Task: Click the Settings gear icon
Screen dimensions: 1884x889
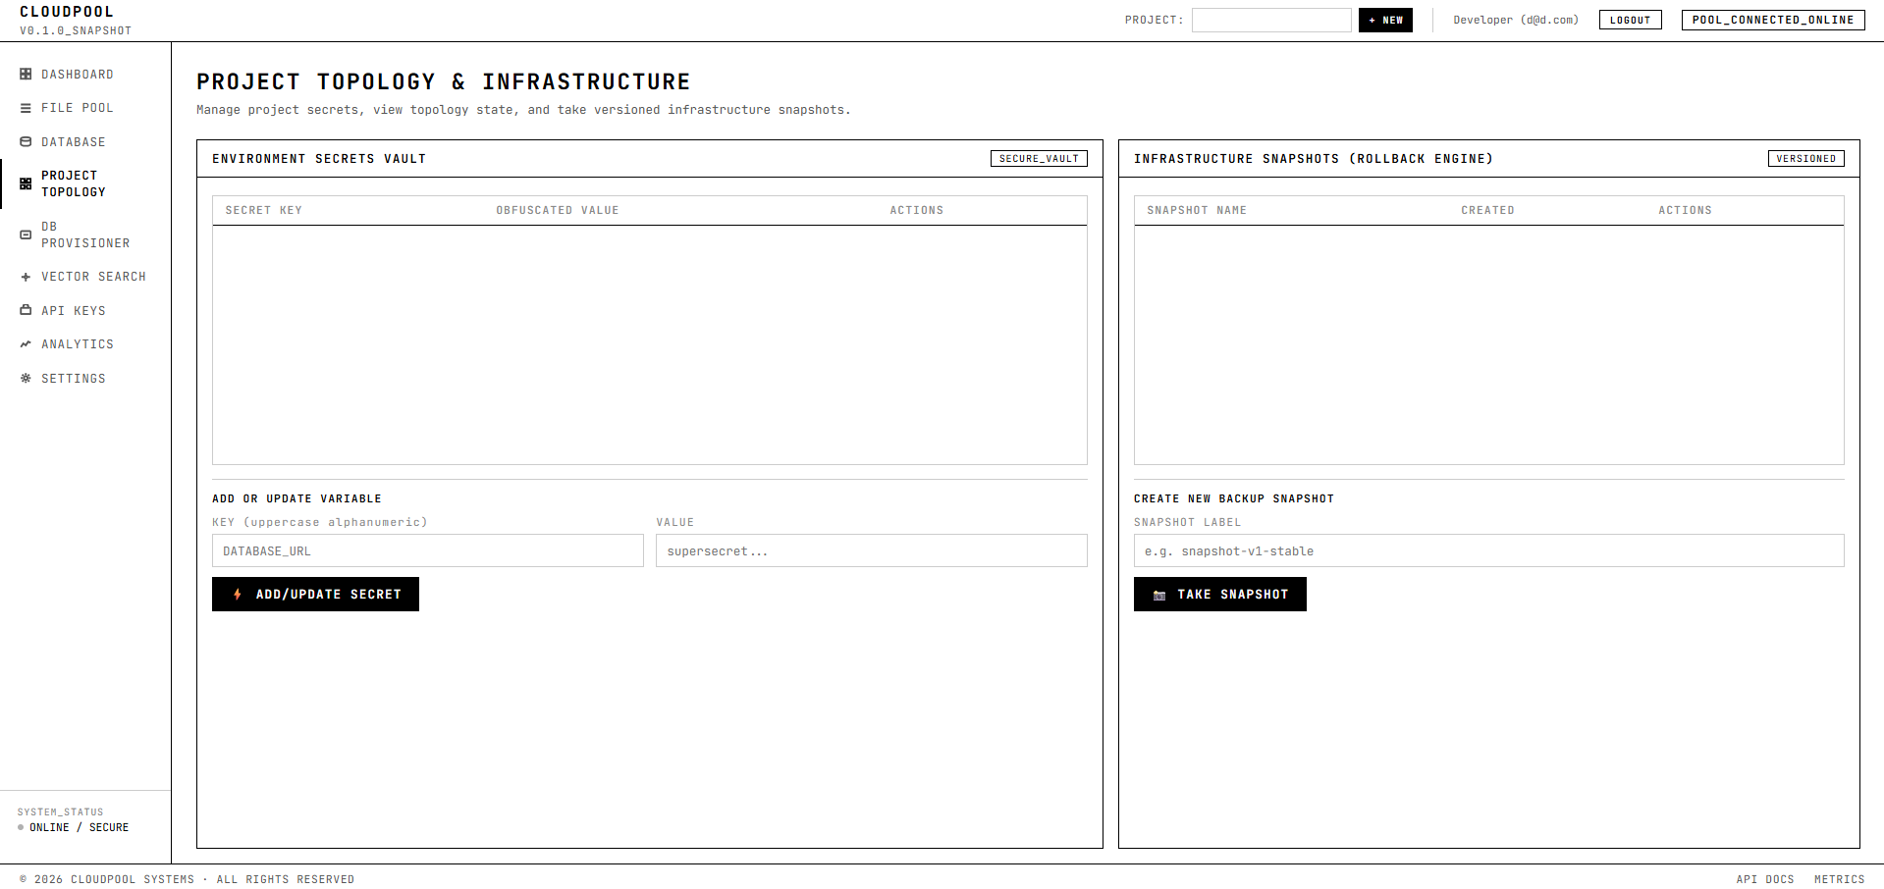Action: pyautogui.click(x=26, y=379)
